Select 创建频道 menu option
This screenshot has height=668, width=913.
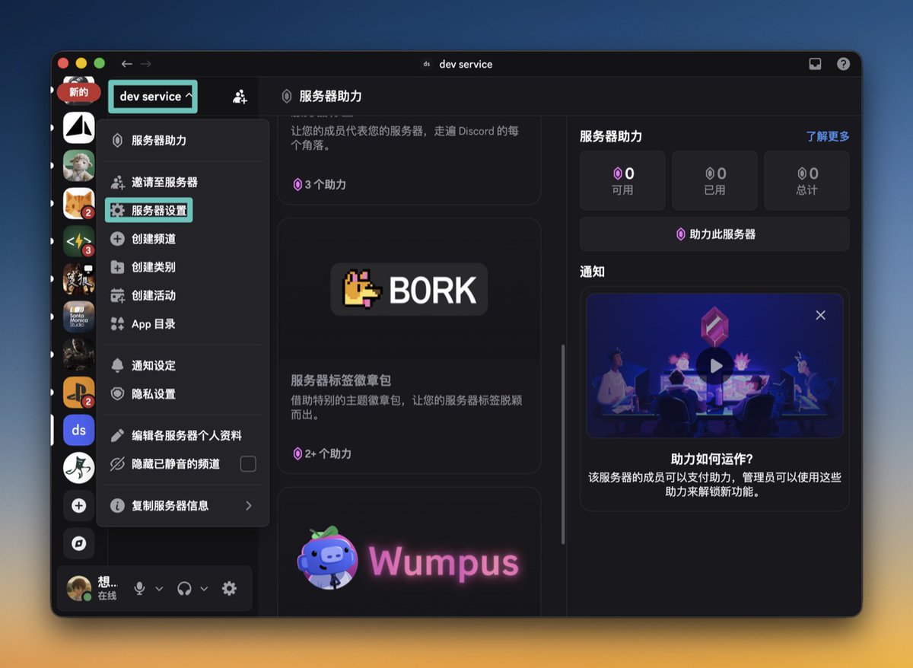point(183,239)
